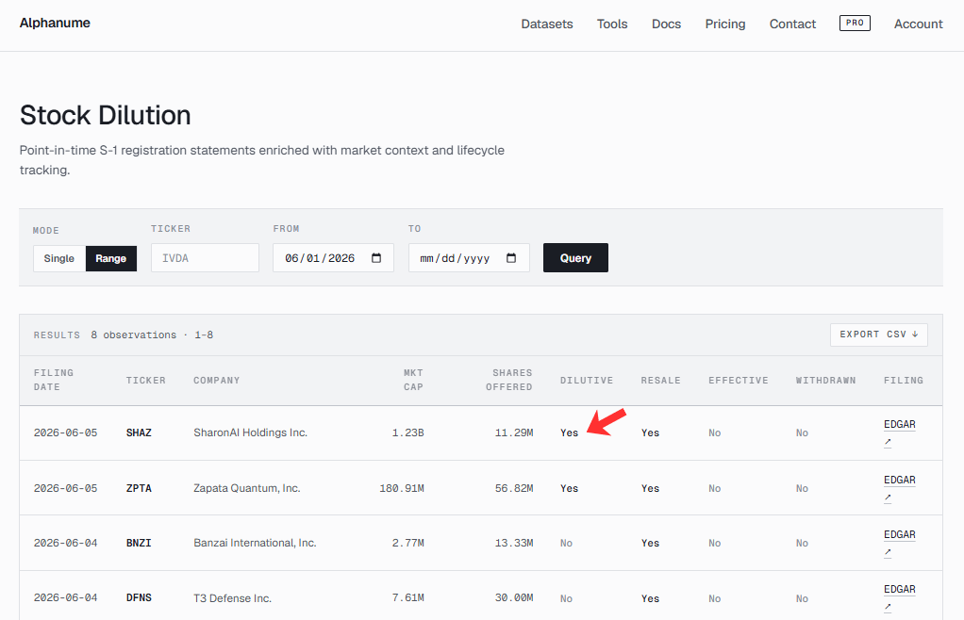The height and width of the screenshot is (620, 964).
Task: Select the SHAZ ticker cell
Action: [139, 432]
